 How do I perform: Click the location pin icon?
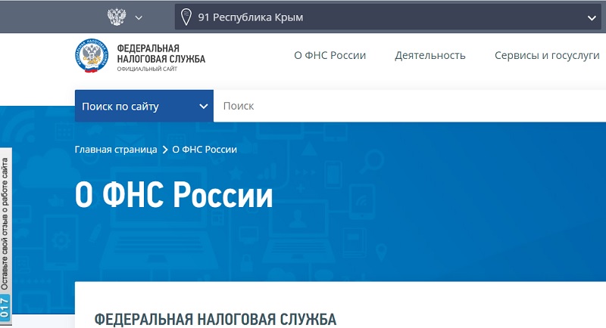[x=186, y=17]
